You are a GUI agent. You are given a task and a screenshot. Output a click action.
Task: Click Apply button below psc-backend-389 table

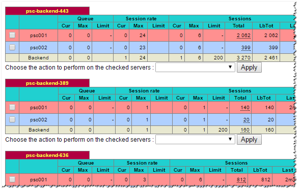(x=249, y=140)
